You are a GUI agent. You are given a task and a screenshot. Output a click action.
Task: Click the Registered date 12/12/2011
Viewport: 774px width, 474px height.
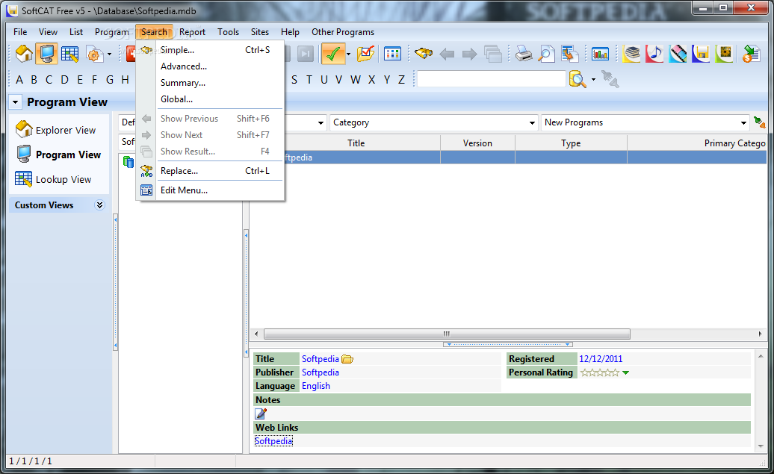point(601,359)
